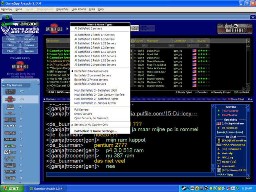Click the Battlefield 2 logo above server list

(x=54, y=29)
